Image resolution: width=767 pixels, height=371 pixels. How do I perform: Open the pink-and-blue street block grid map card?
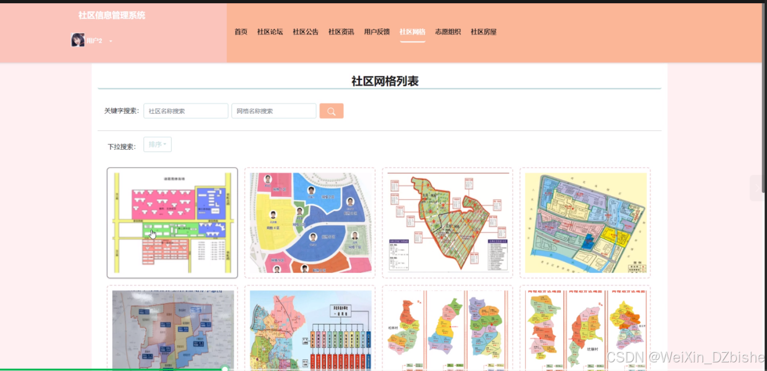pos(172,223)
